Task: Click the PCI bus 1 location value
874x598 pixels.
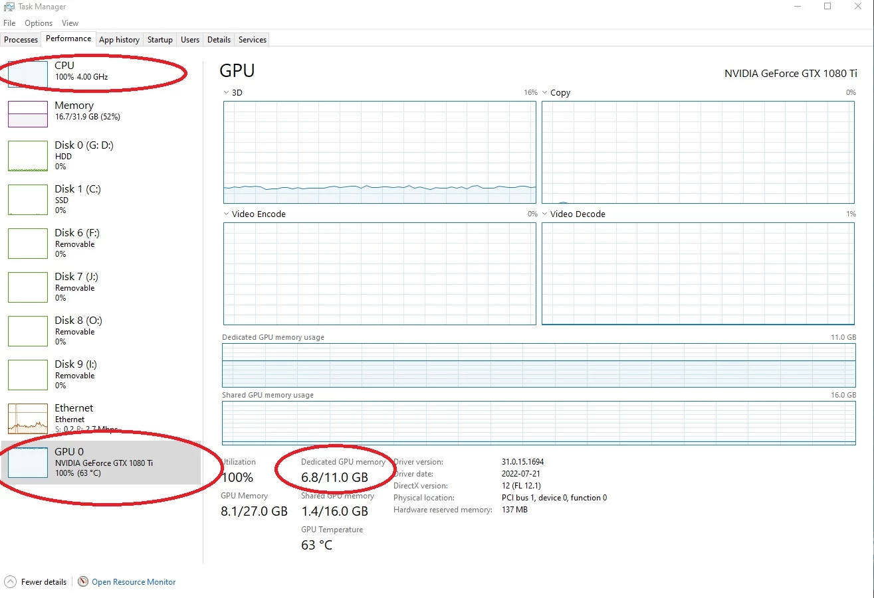Action: 554,498
